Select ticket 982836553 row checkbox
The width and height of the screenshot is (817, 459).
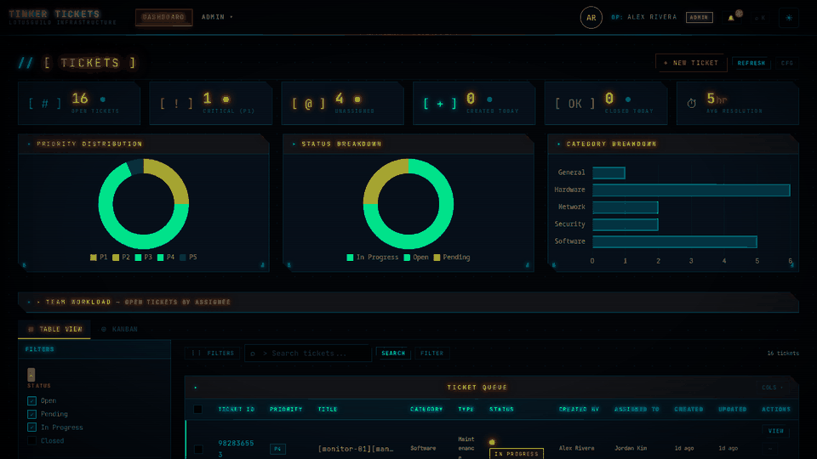click(x=198, y=449)
